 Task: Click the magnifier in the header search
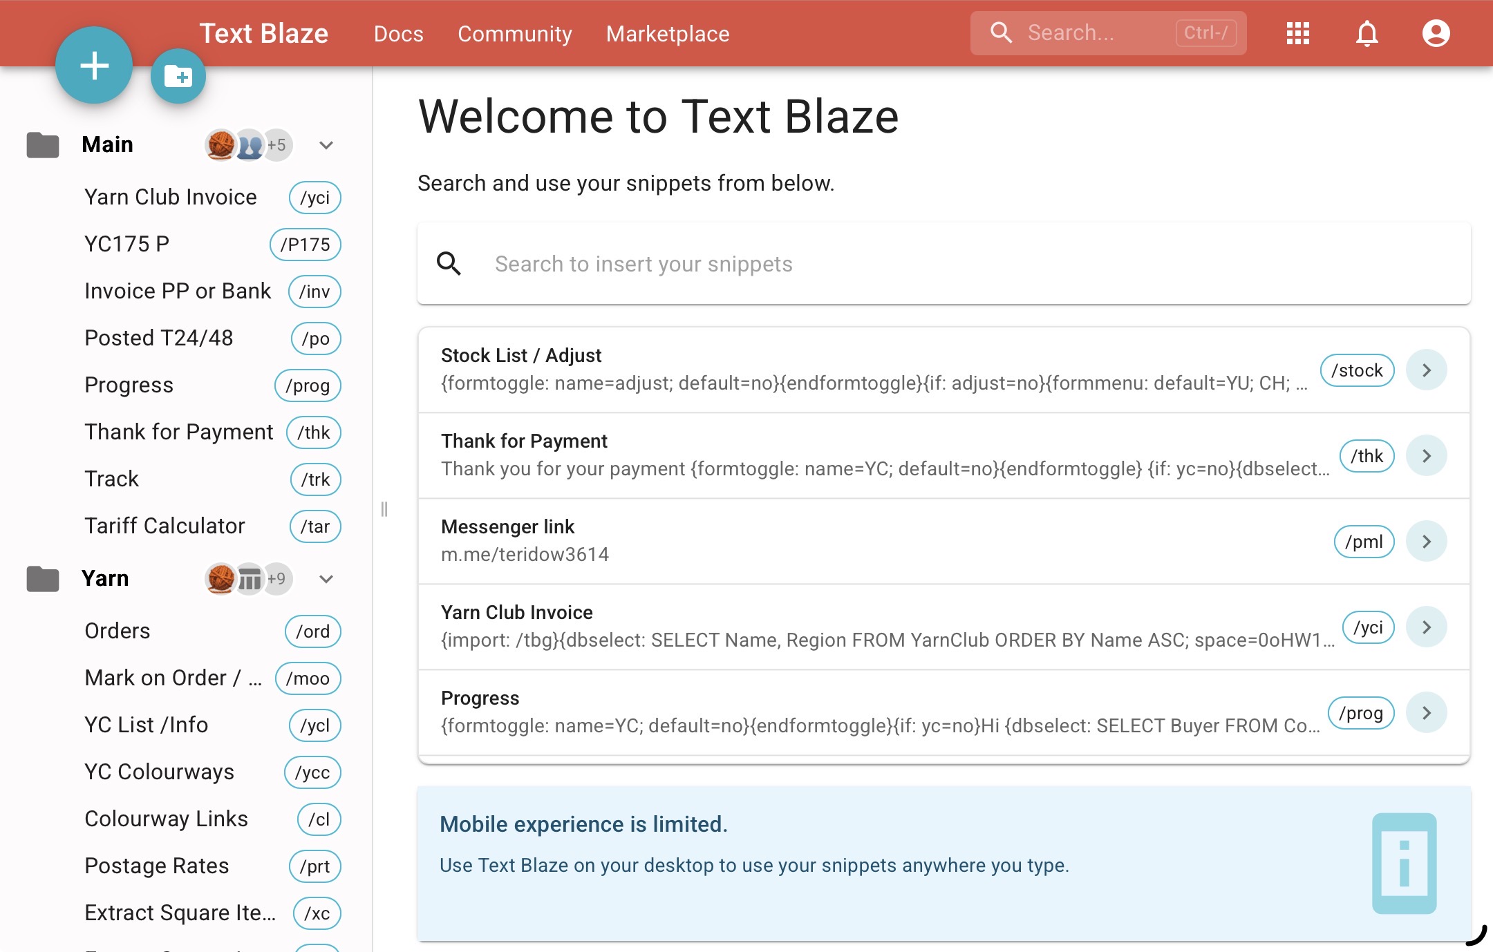click(1001, 32)
